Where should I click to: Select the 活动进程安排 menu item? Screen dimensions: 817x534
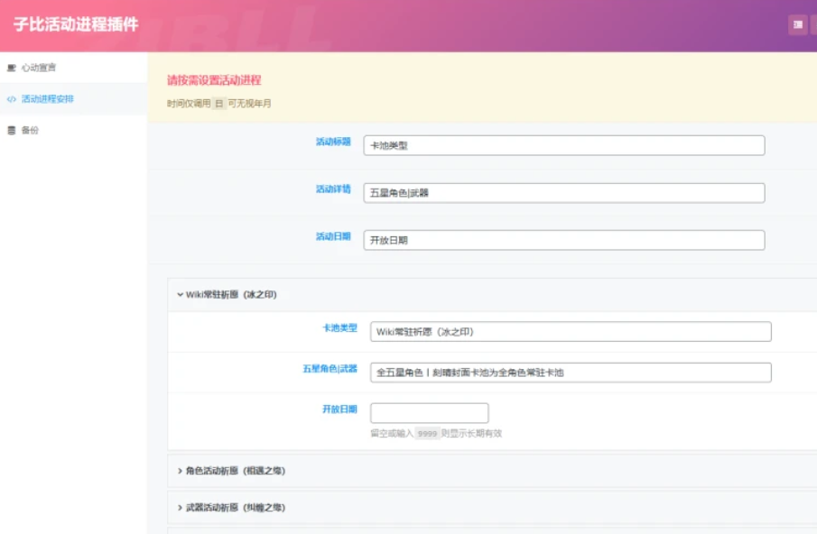coord(47,99)
